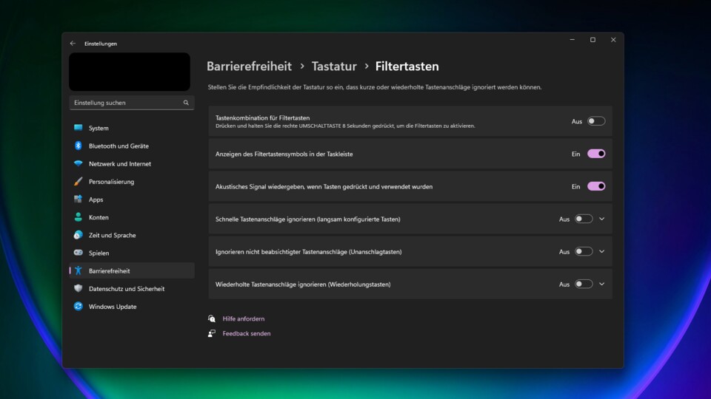
Task: Close the Einstellungen window
Action: tap(613, 40)
